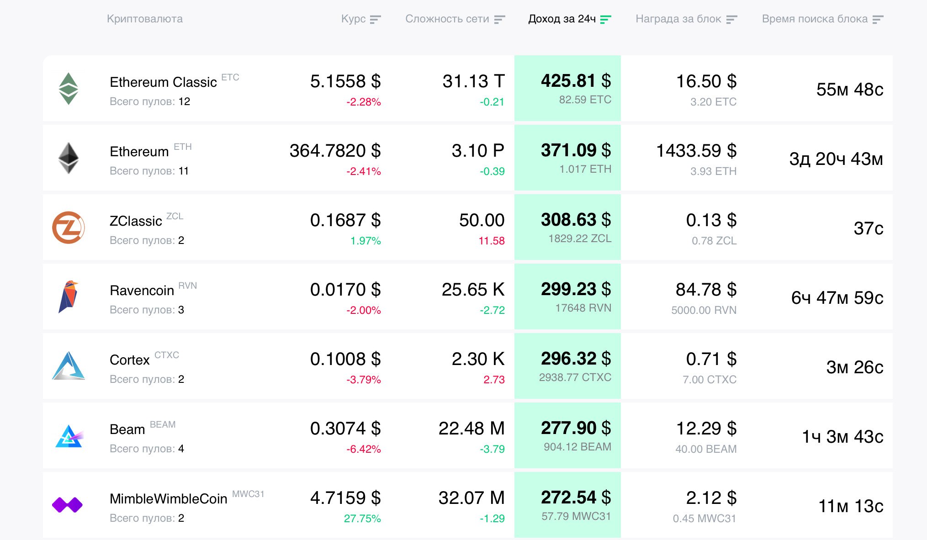Click the MimbleWimbleCoin purple logo

click(x=68, y=505)
